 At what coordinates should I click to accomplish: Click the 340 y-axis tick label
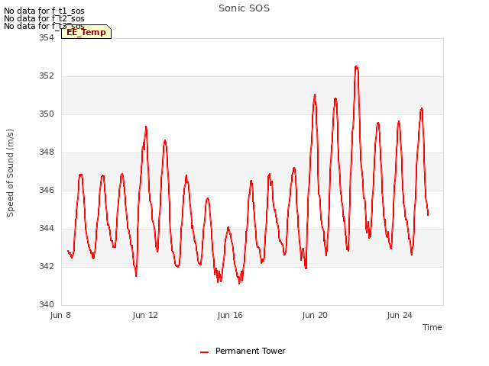47,304
